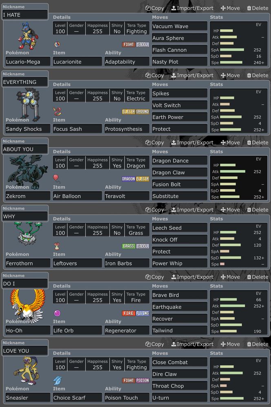
Task: Click the Life Orb item icon
Action: coord(57,313)
